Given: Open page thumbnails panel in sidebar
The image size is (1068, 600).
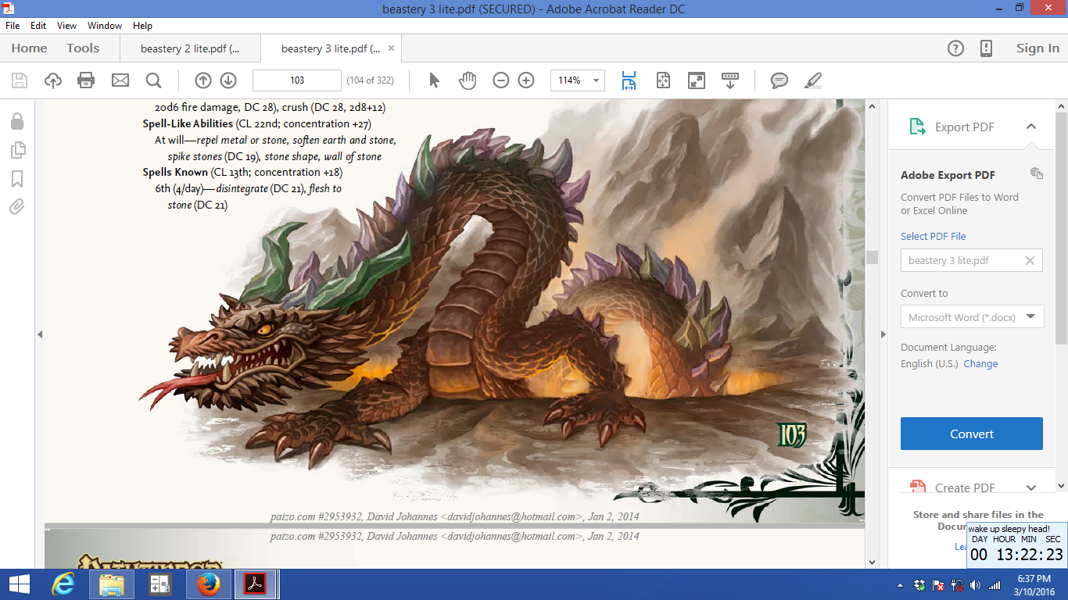Looking at the screenshot, I should 17,149.
